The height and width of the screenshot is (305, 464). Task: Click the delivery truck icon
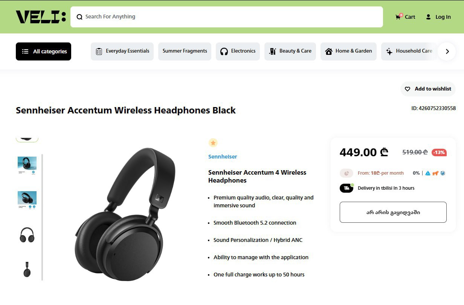point(346,188)
